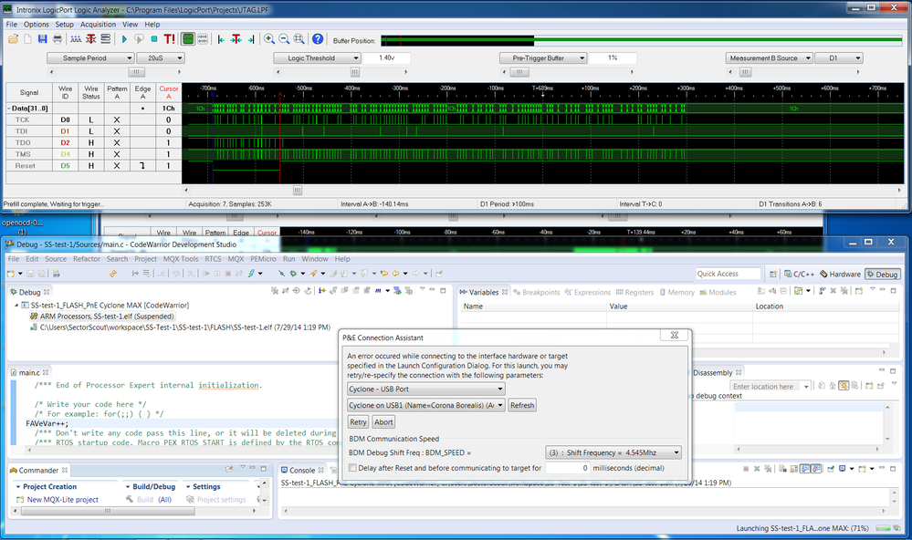The width and height of the screenshot is (912, 540).
Task: Click the logic threshold slider thumb
Action: [355, 72]
